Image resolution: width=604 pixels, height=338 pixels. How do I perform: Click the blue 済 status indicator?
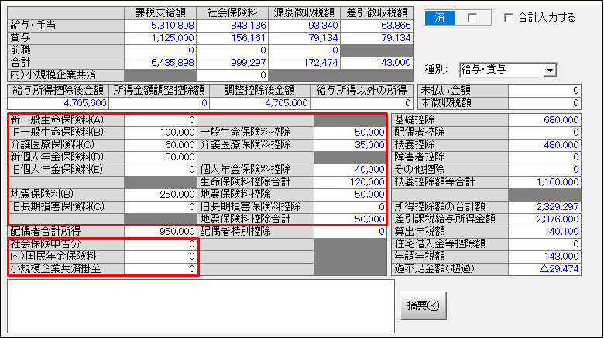[x=441, y=18]
